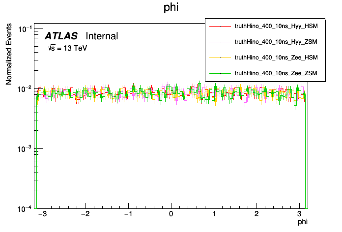This screenshot has width=342, height=232.
Task: Click the line sample beside the Zee_ZSM legend entry
Action: (x=221, y=73)
